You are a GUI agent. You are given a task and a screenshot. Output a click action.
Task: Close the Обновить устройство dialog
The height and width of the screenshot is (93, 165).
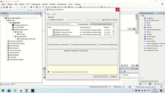118,10
